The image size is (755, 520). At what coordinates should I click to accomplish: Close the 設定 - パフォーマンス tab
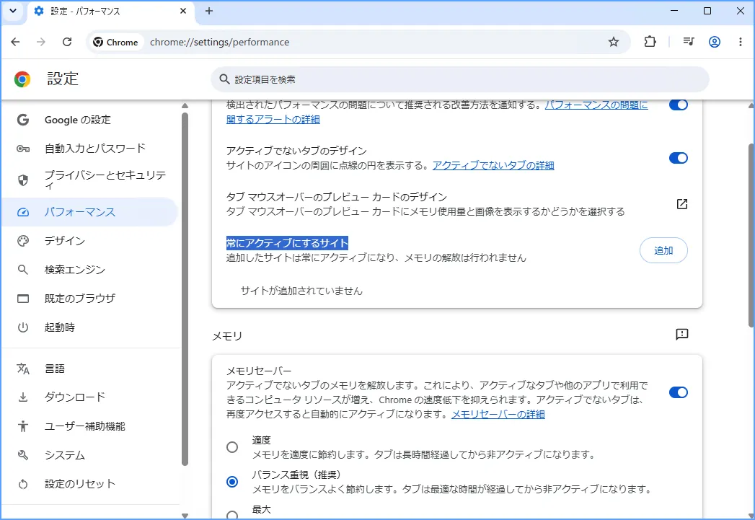click(x=183, y=11)
